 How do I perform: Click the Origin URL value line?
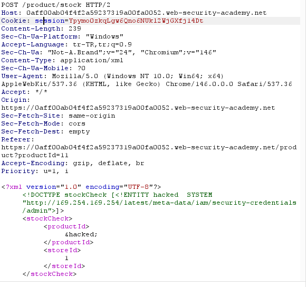pyautogui.click(x=138, y=108)
